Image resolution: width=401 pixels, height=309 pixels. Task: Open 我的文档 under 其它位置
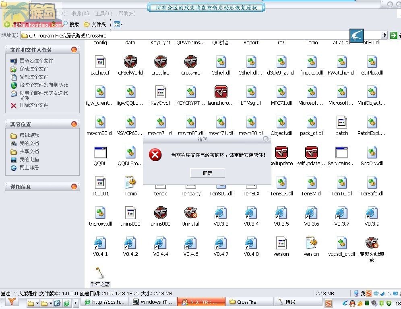[29, 143]
